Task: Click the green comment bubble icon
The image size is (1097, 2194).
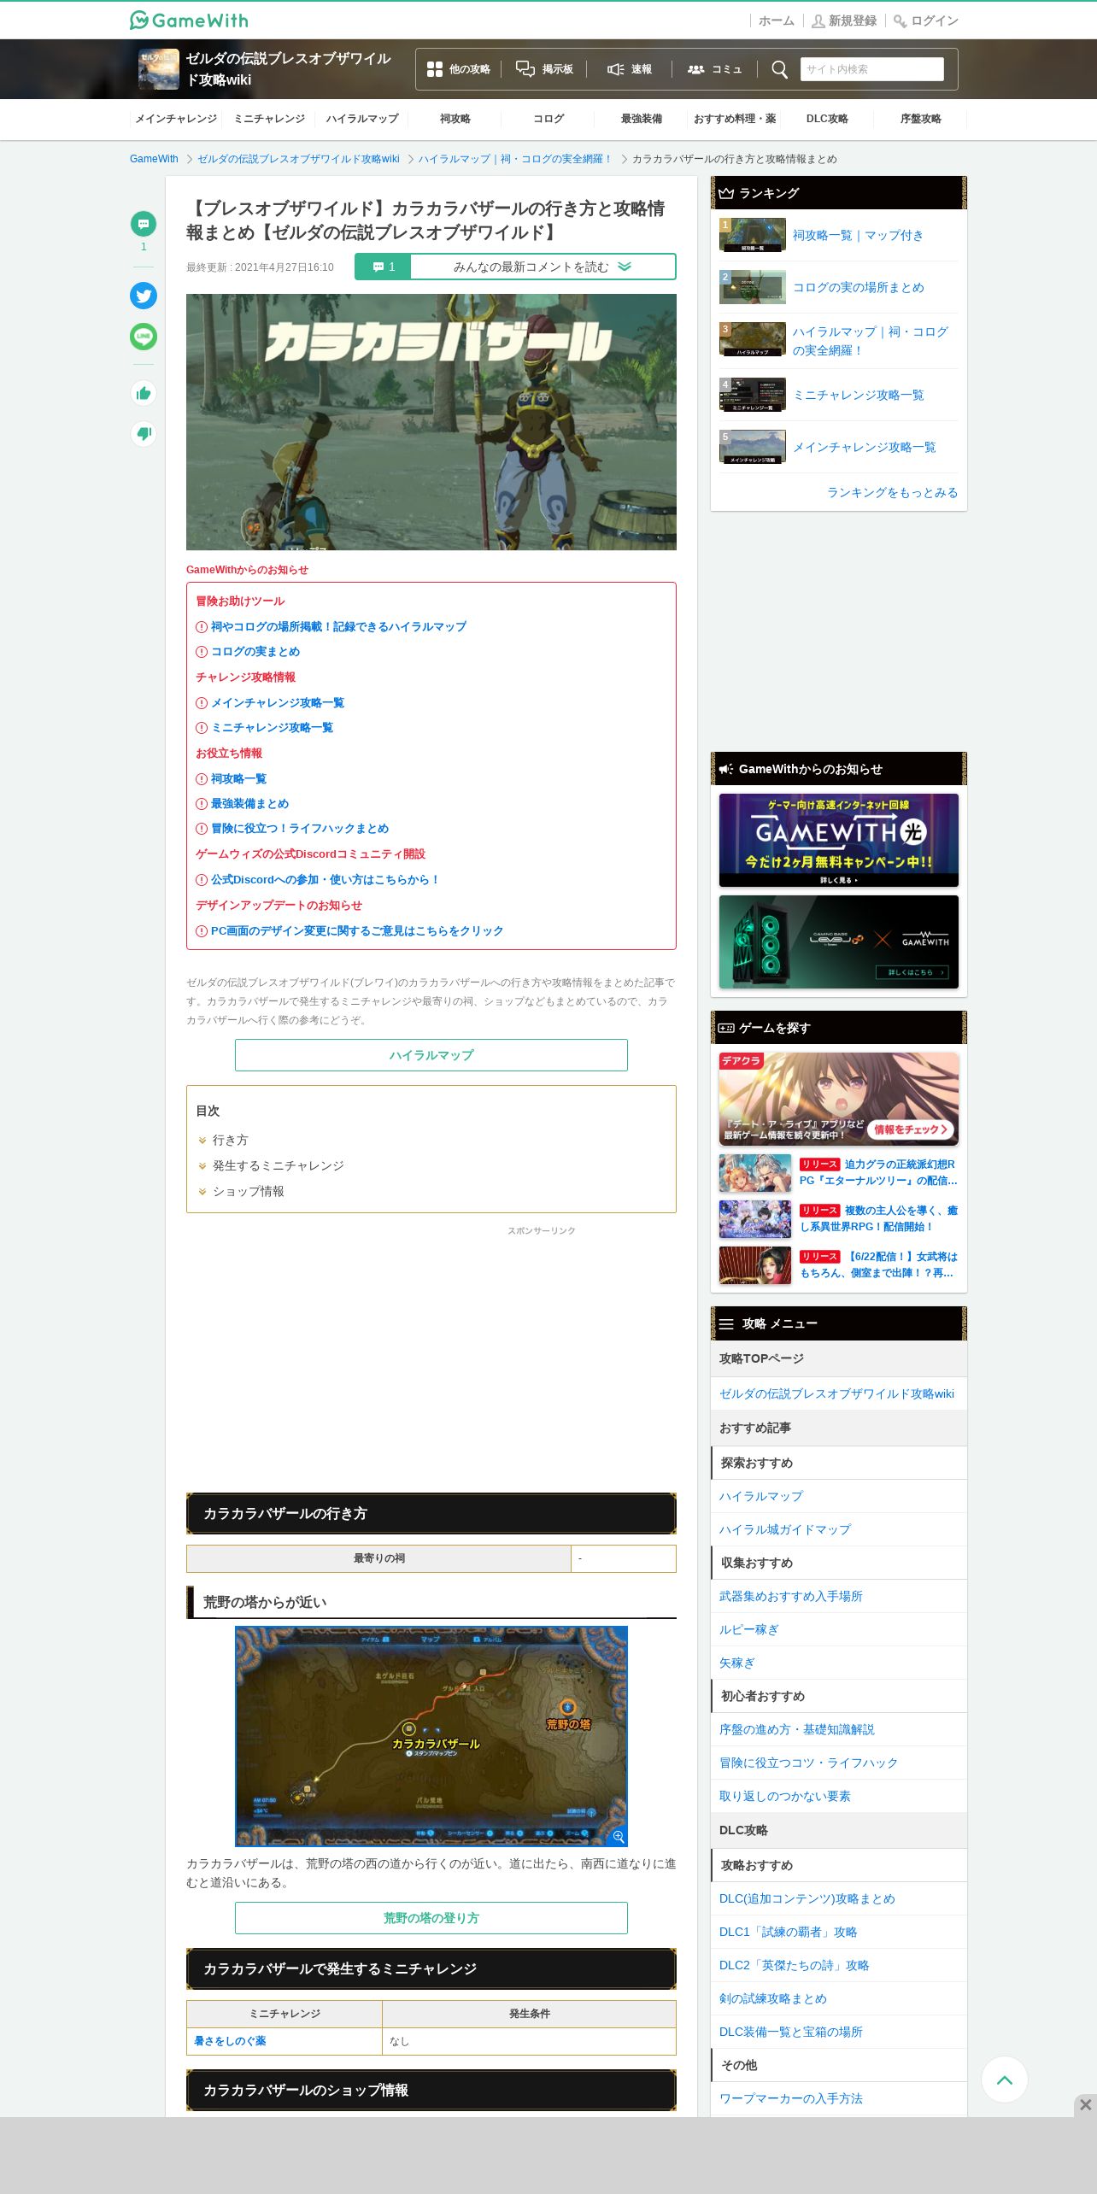Action: (x=144, y=224)
